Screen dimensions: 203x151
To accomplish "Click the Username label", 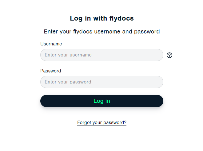I will [x=51, y=44].
